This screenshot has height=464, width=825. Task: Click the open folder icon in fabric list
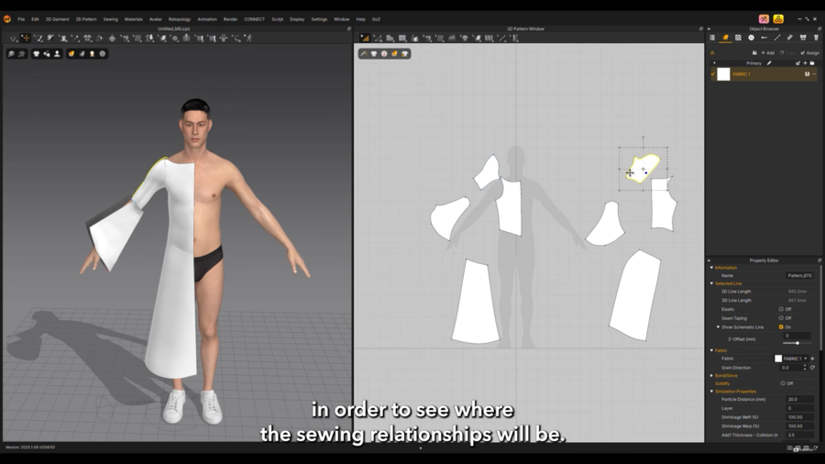pos(812,63)
